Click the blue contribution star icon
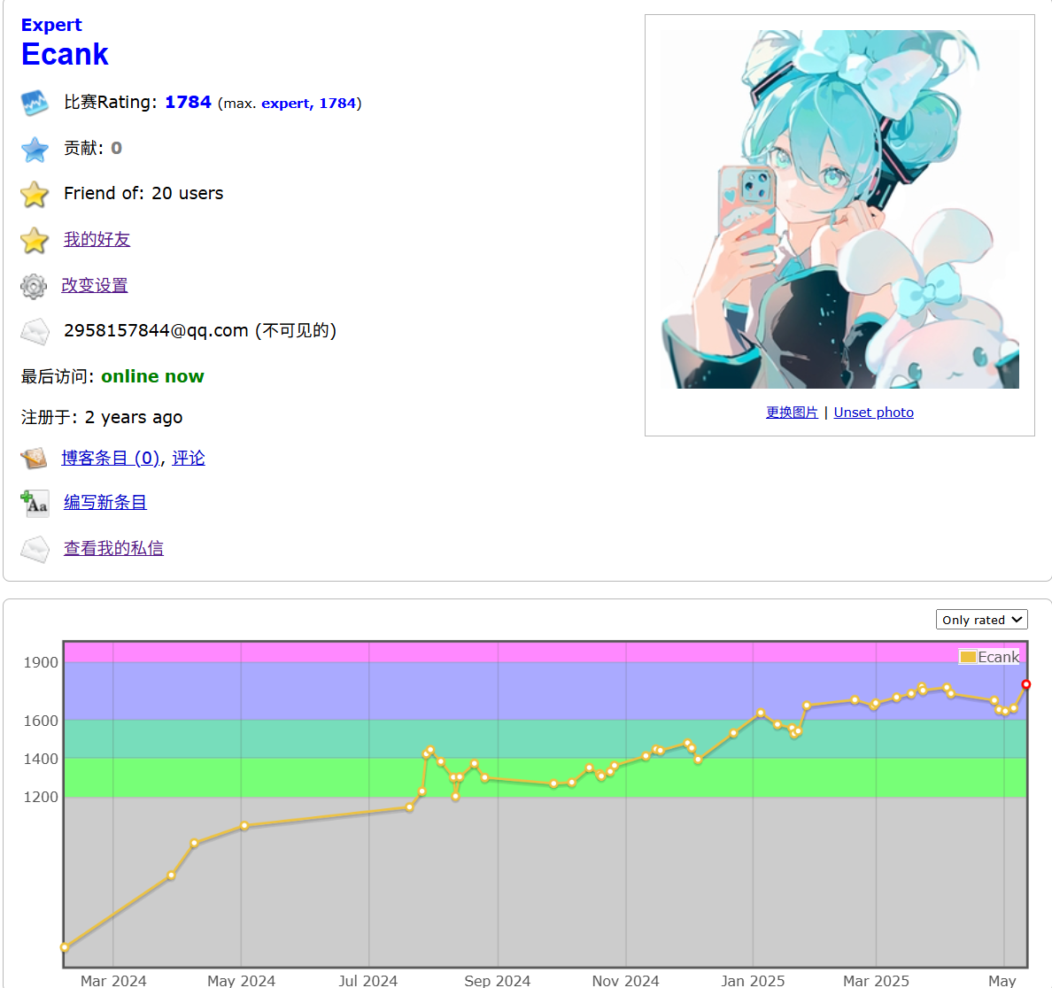Screen dimensions: 1052x988 (35, 149)
